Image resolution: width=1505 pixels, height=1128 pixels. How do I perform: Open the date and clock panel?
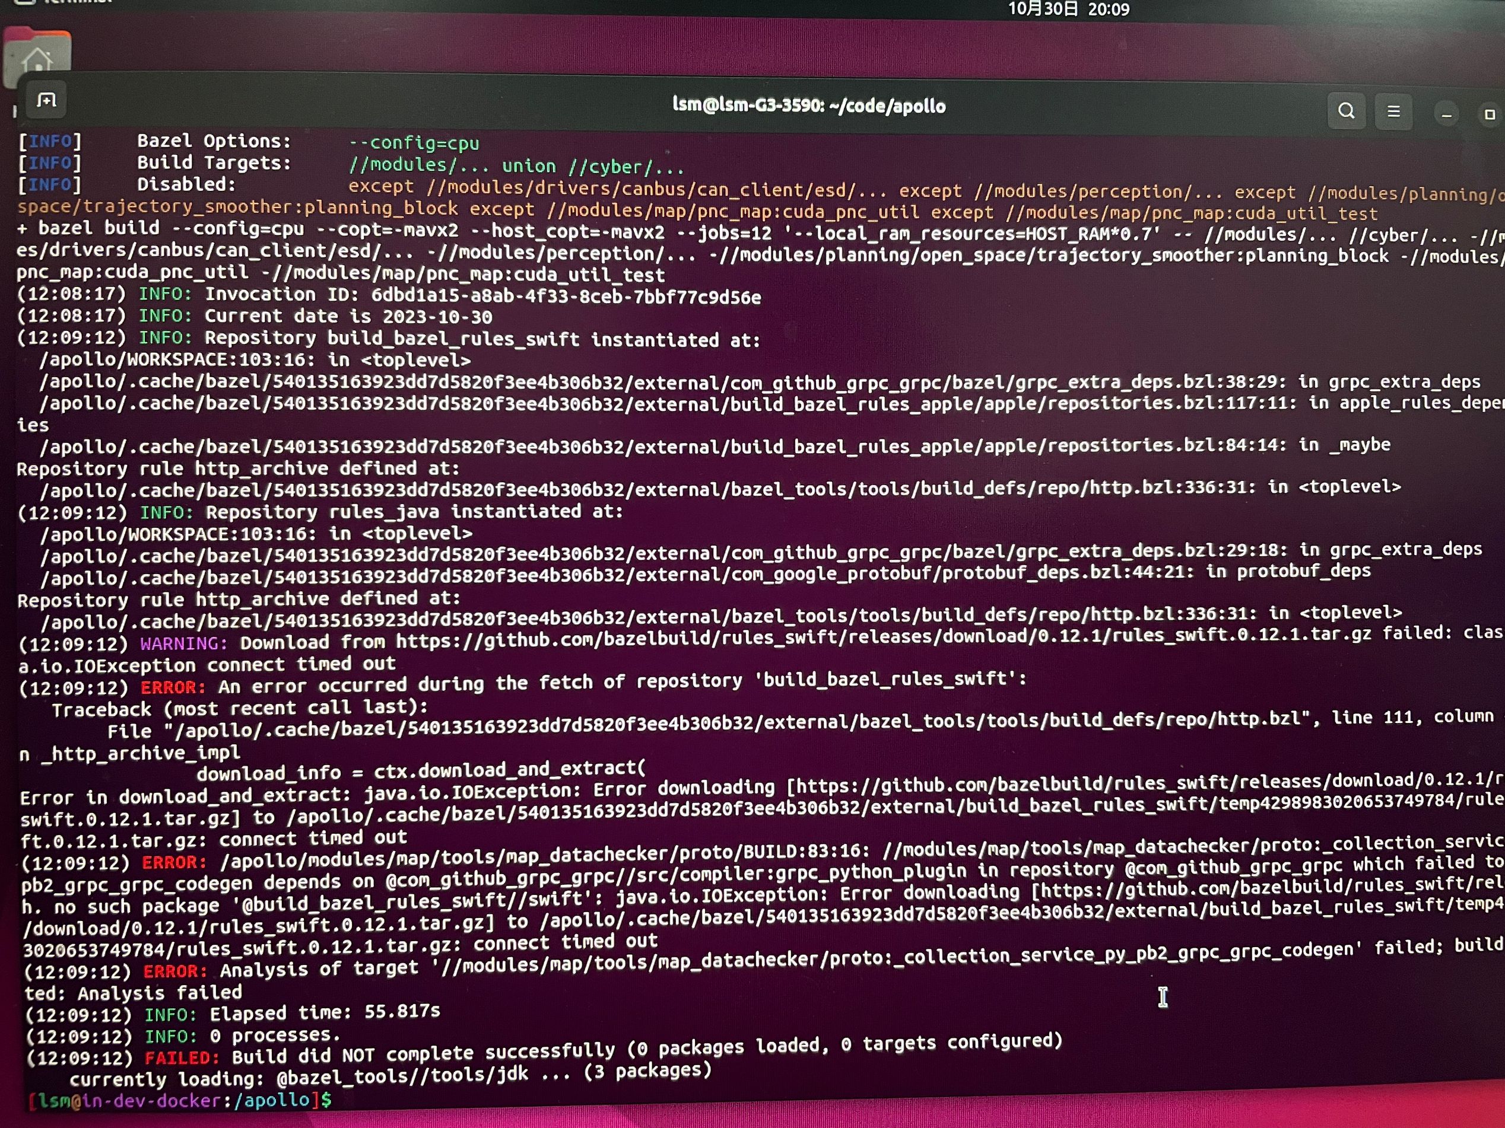pyautogui.click(x=1068, y=9)
